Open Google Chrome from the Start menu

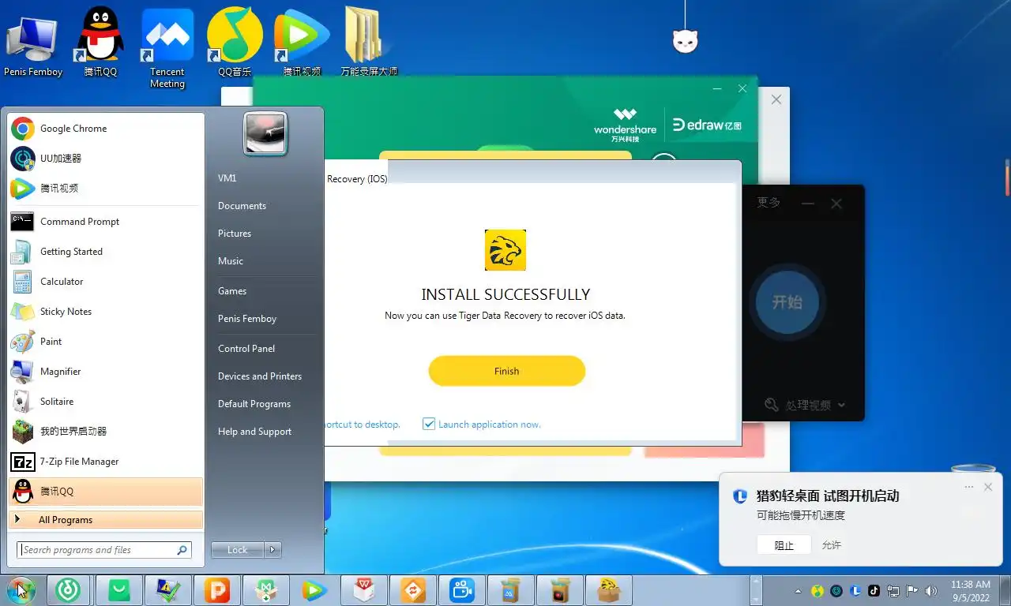coord(105,129)
